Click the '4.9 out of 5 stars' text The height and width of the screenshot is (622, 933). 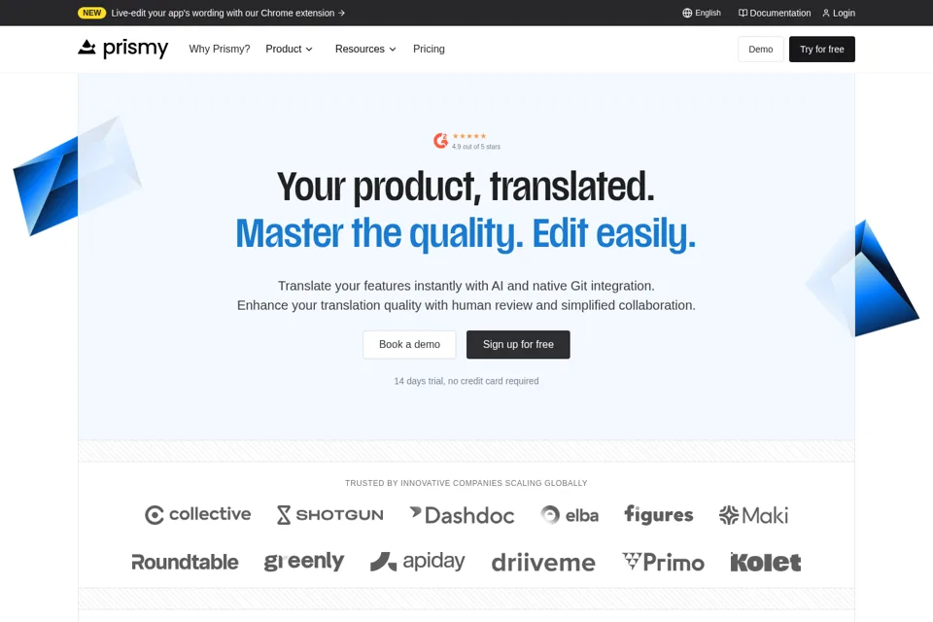[476, 147]
